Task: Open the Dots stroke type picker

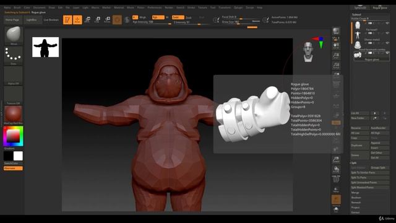Action: click(14, 55)
